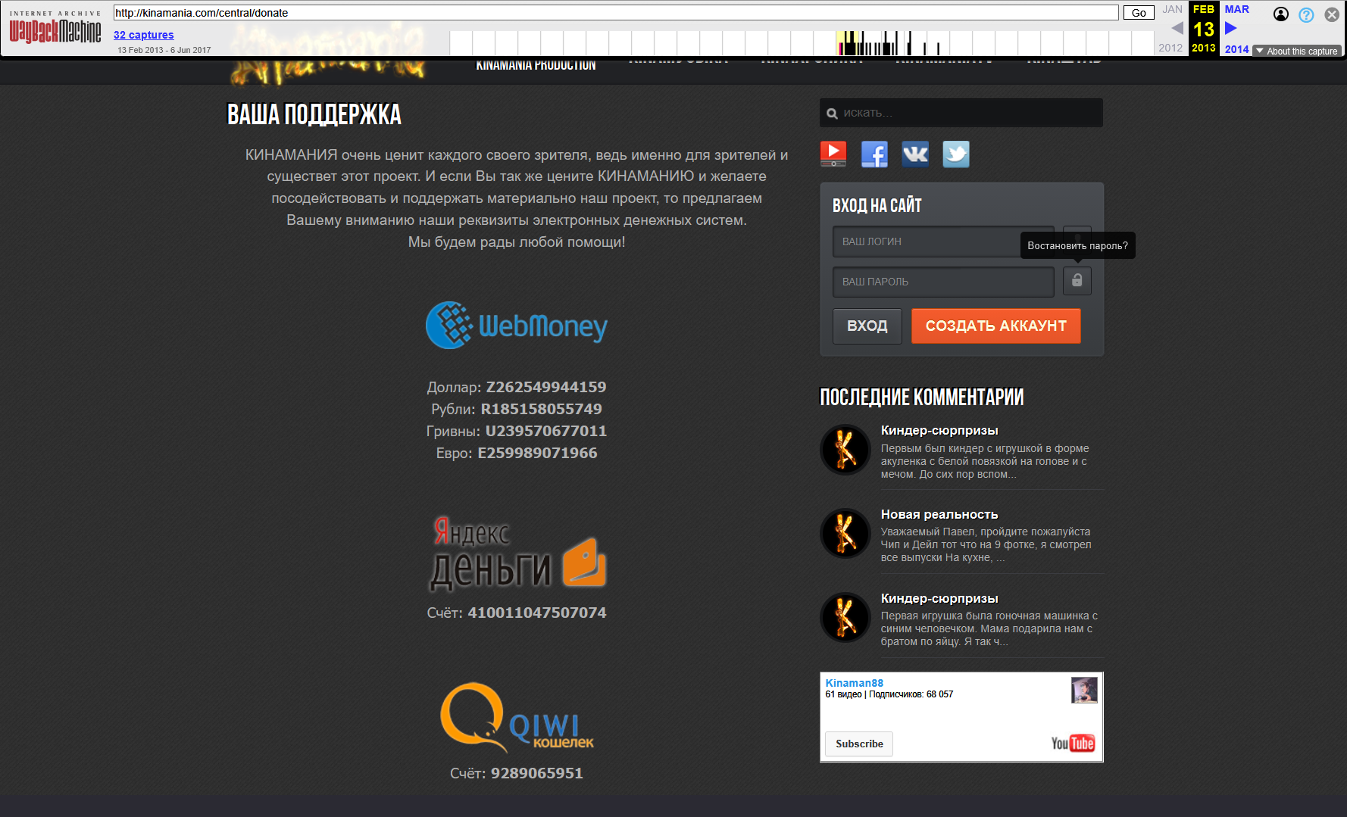Click the ПОСЛЕДНИЕ КОММЕНТАРИИ heading
The width and height of the screenshot is (1347, 817).
tap(922, 397)
